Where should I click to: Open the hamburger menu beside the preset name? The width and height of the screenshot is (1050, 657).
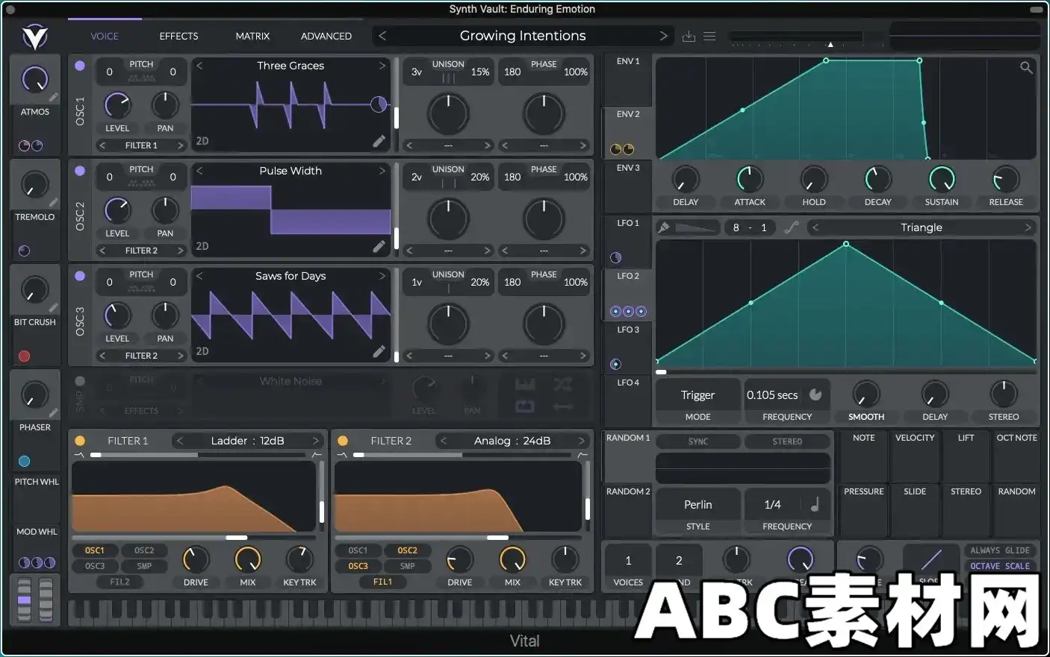[709, 36]
